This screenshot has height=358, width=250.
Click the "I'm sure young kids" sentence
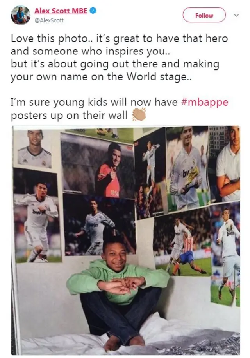119,108
